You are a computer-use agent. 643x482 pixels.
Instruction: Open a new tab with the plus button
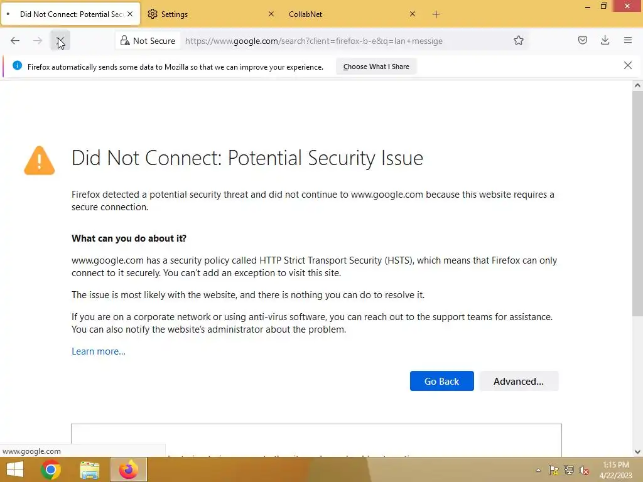pyautogui.click(x=436, y=14)
